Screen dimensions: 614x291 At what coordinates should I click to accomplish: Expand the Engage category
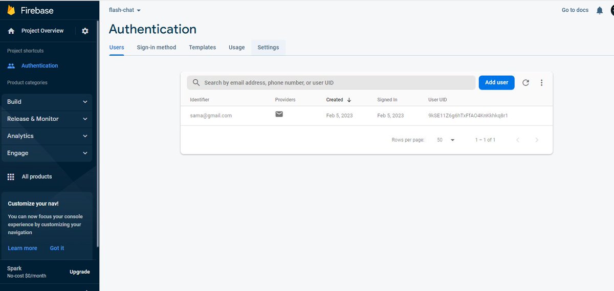[x=47, y=153]
